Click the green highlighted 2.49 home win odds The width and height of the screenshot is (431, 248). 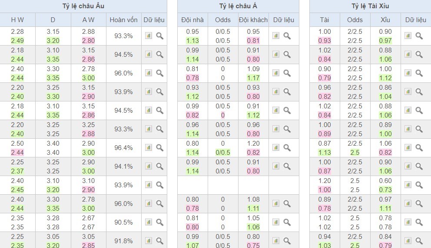pos(17,41)
